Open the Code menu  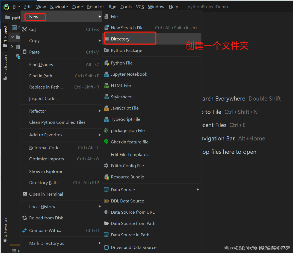click(78, 7)
